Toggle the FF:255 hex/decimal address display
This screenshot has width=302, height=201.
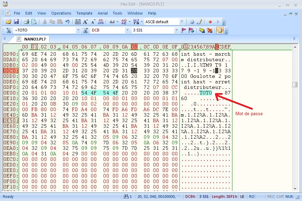pyautogui.click(x=101, y=22)
